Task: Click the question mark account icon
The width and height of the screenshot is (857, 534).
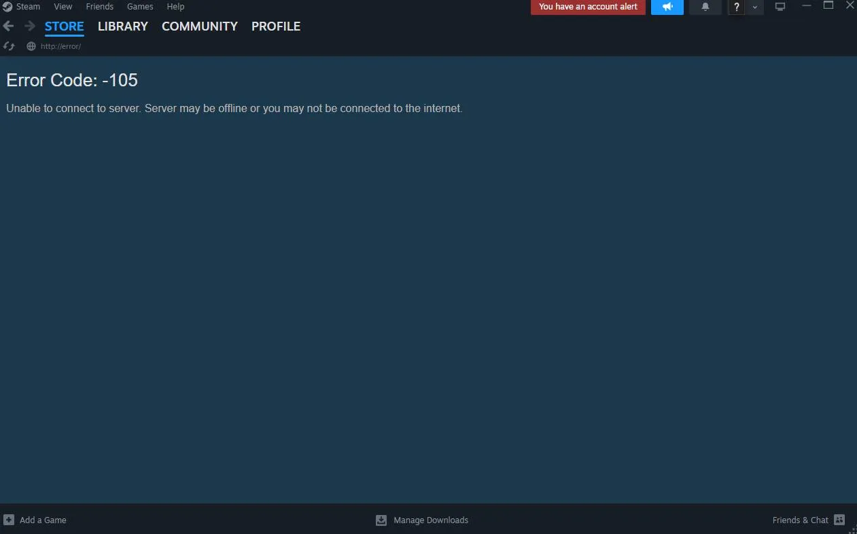Action: coord(737,7)
